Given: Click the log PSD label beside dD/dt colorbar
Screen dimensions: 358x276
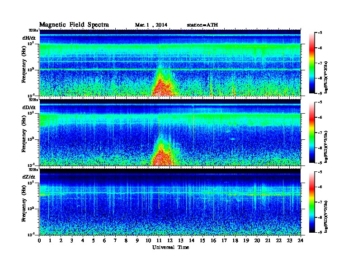Looking at the screenshot, I should (327, 147).
